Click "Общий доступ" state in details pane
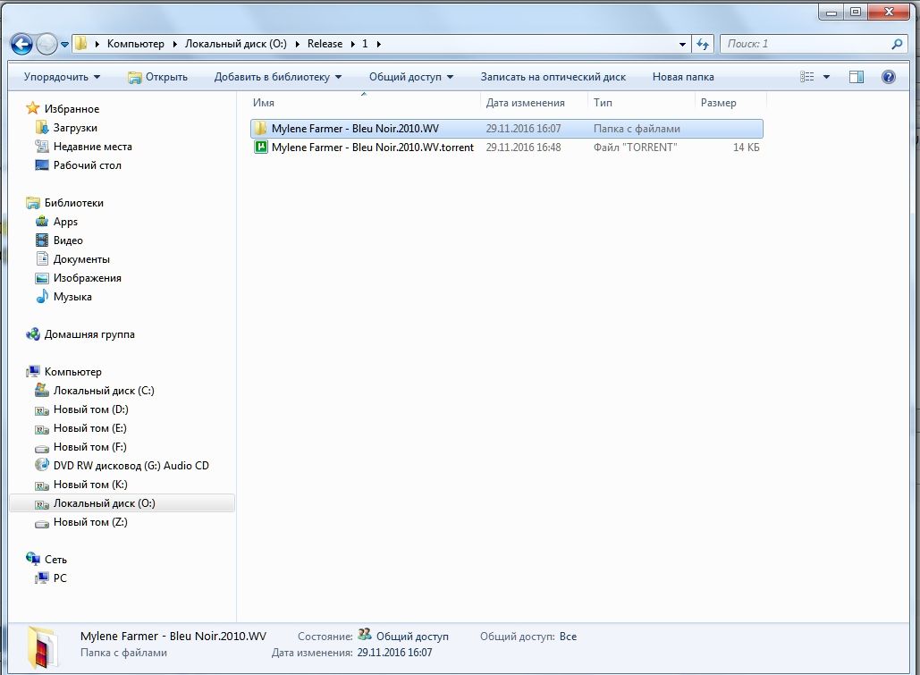Viewport: 920px width, 675px height. pos(412,637)
